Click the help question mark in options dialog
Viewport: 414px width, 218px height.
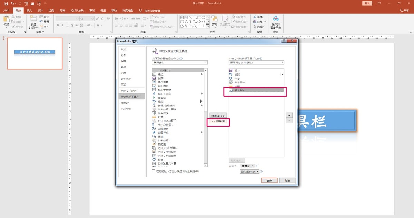tap(284, 41)
